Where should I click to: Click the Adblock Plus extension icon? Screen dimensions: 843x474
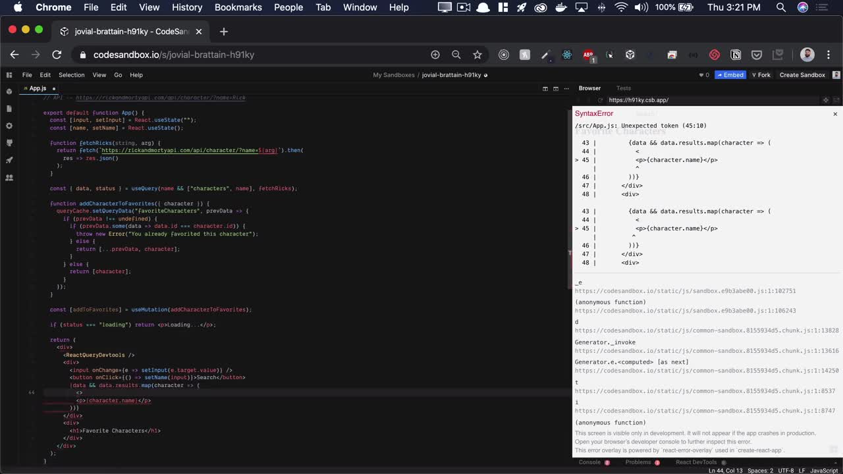pos(589,55)
